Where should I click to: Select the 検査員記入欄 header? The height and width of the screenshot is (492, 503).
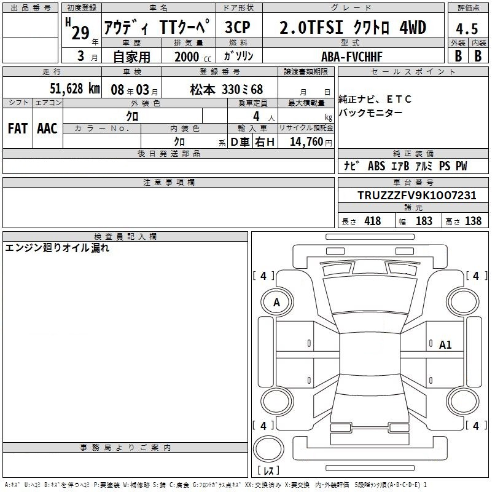[125, 237]
